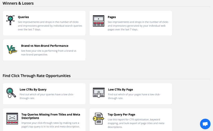Click the Queries magnifier bug icon

(10, 20)
